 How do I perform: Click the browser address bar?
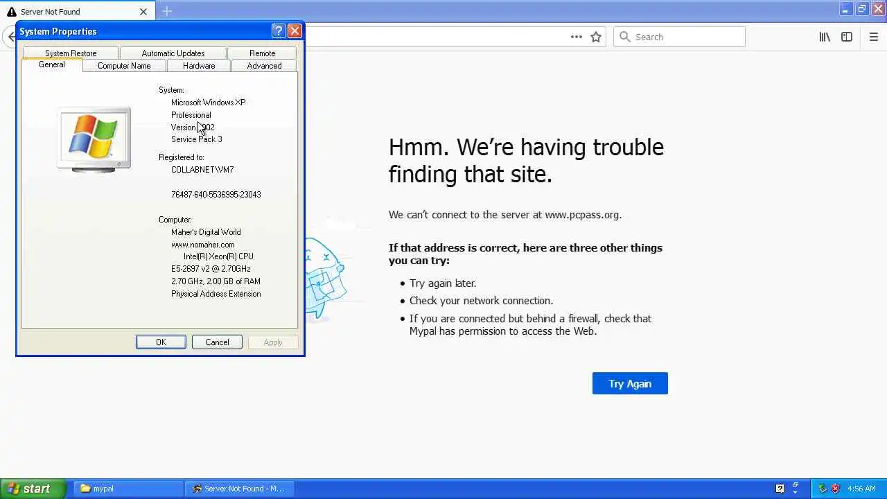[437, 37]
